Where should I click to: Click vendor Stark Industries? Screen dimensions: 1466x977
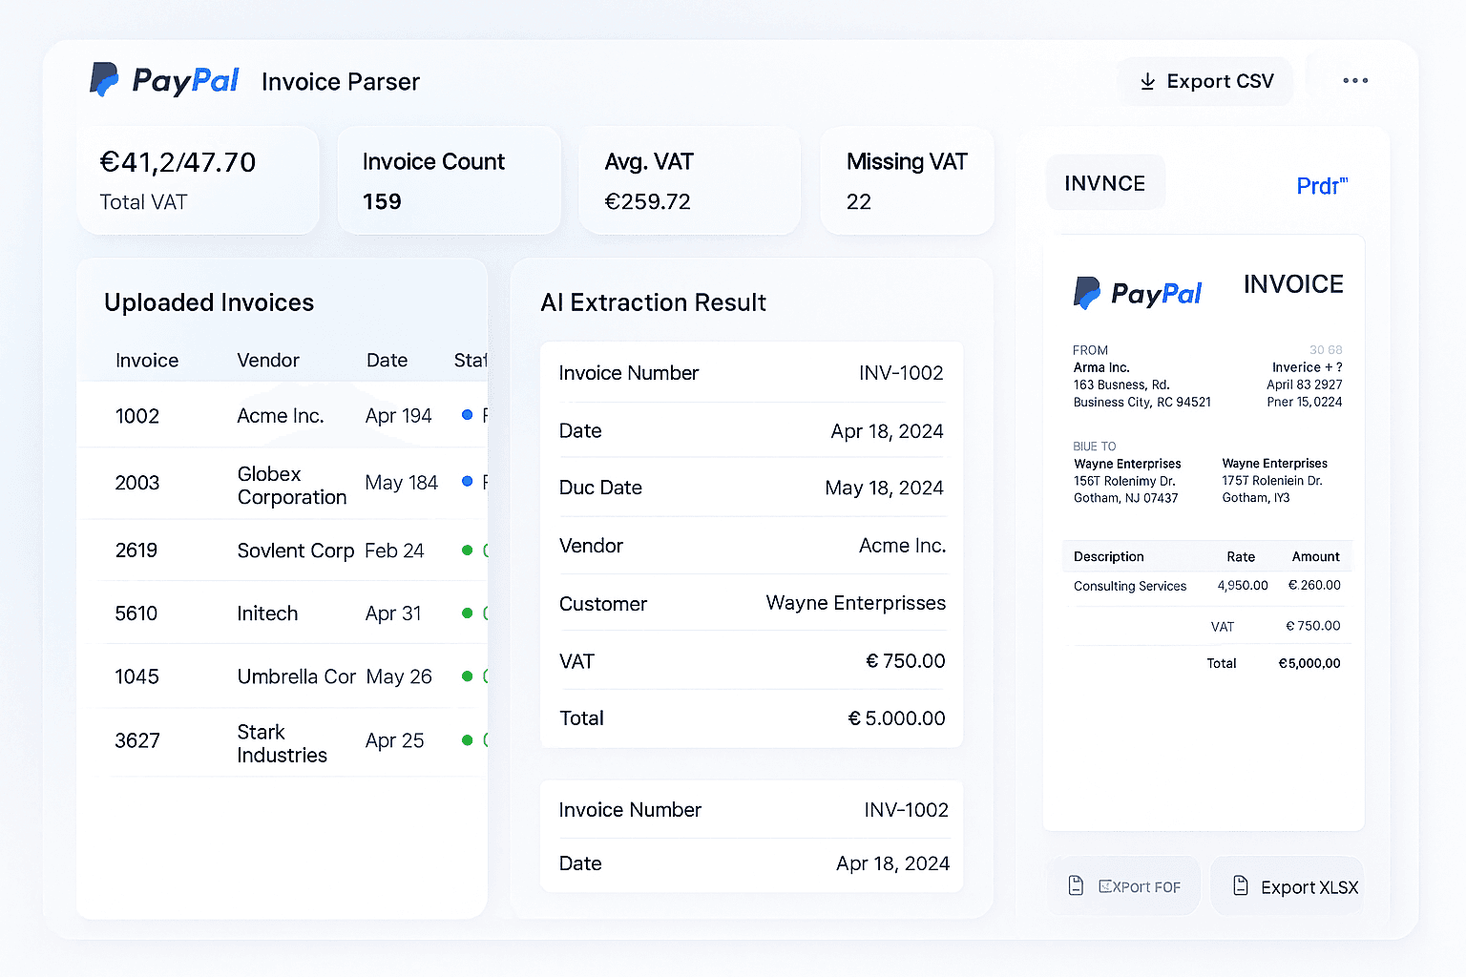coord(282,743)
